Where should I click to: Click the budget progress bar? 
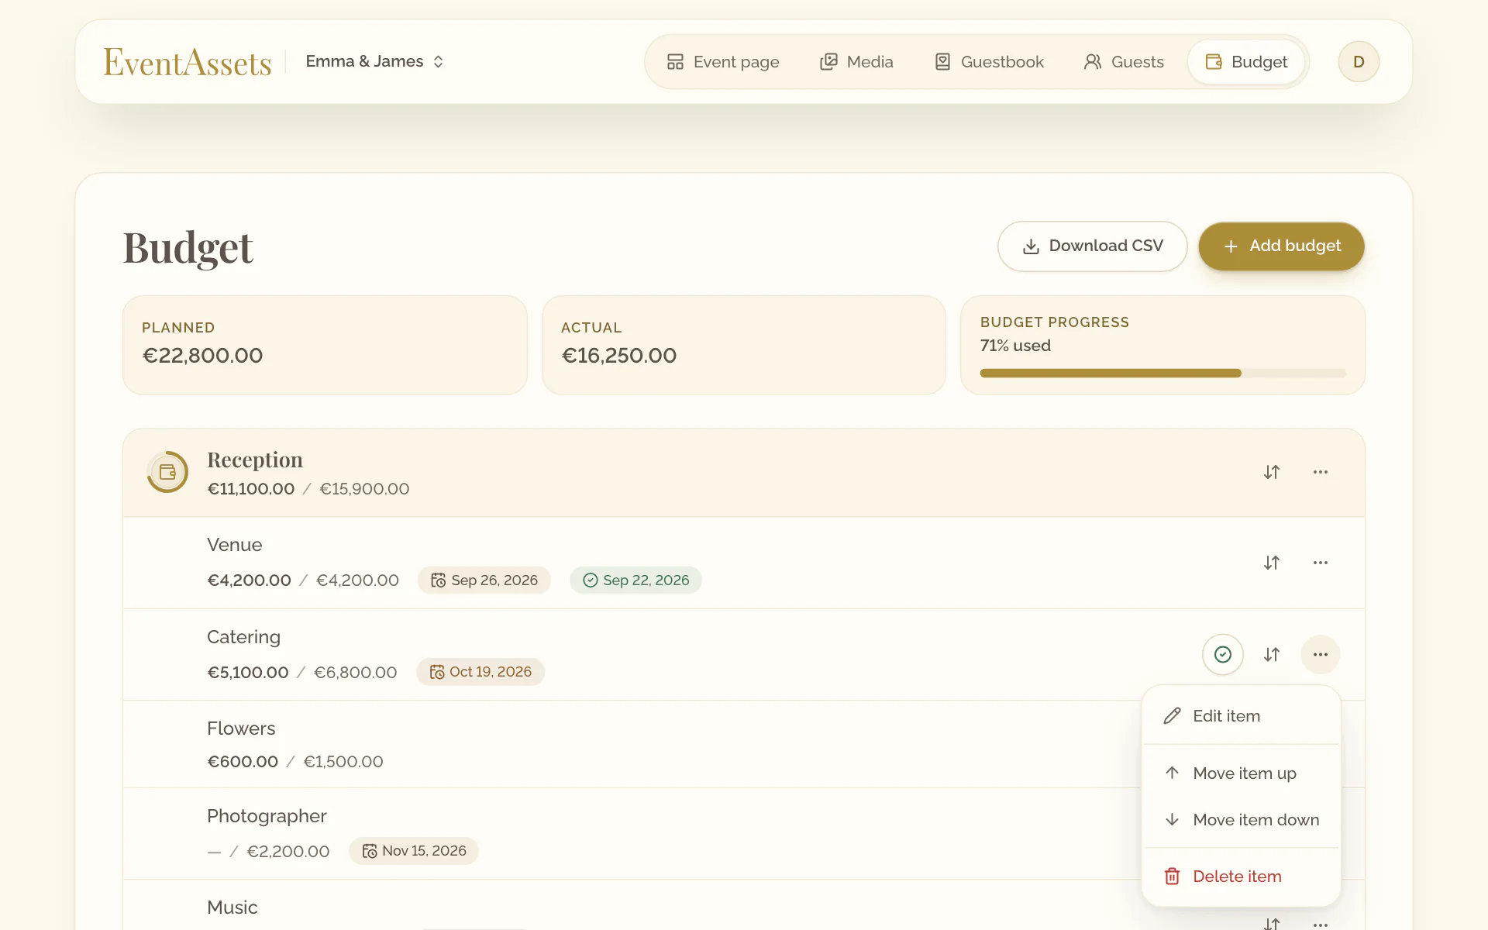(x=1162, y=374)
